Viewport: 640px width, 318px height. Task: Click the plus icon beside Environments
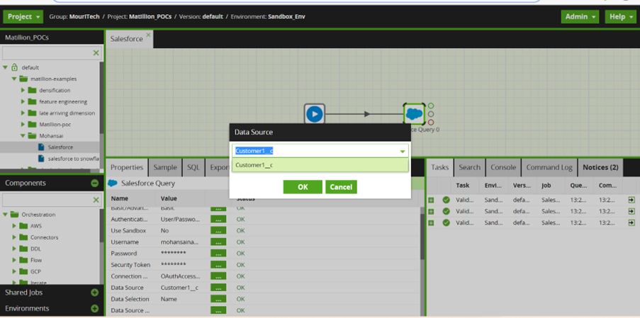(x=95, y=309)
